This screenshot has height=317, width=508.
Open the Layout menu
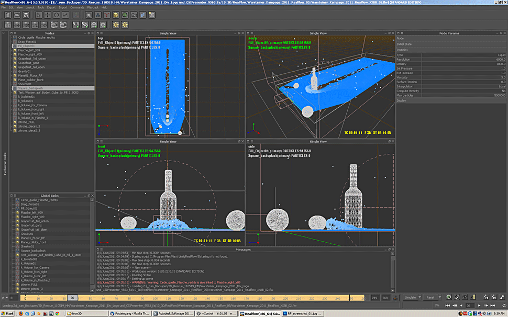click(x=30, y=7)
